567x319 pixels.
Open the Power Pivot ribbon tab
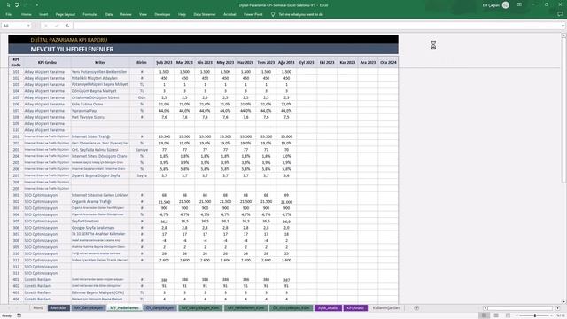(x=253, y=14)
